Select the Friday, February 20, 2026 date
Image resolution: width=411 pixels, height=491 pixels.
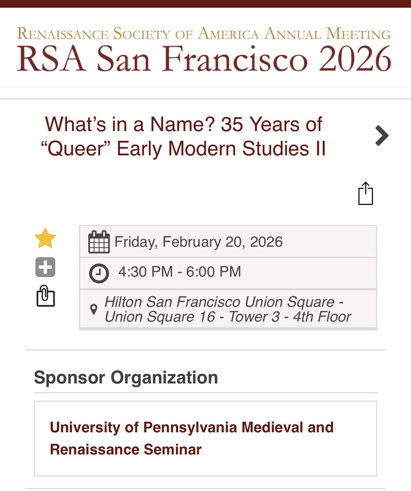[x=198, y=242]
